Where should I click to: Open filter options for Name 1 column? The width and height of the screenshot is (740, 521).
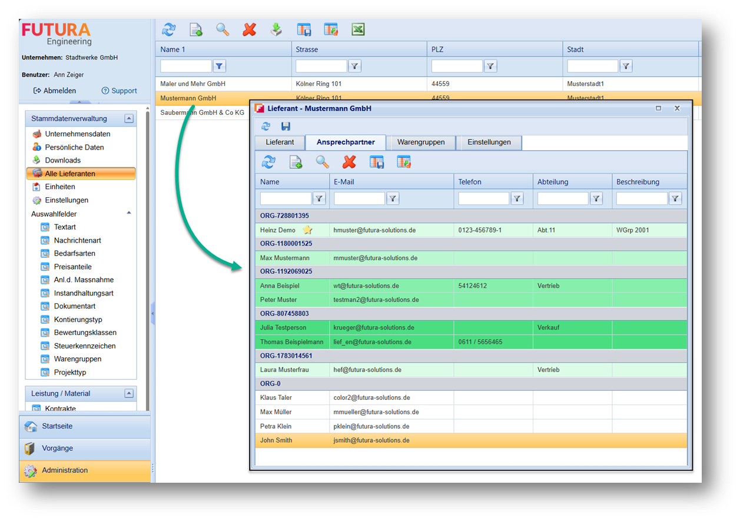click(220, 67)
